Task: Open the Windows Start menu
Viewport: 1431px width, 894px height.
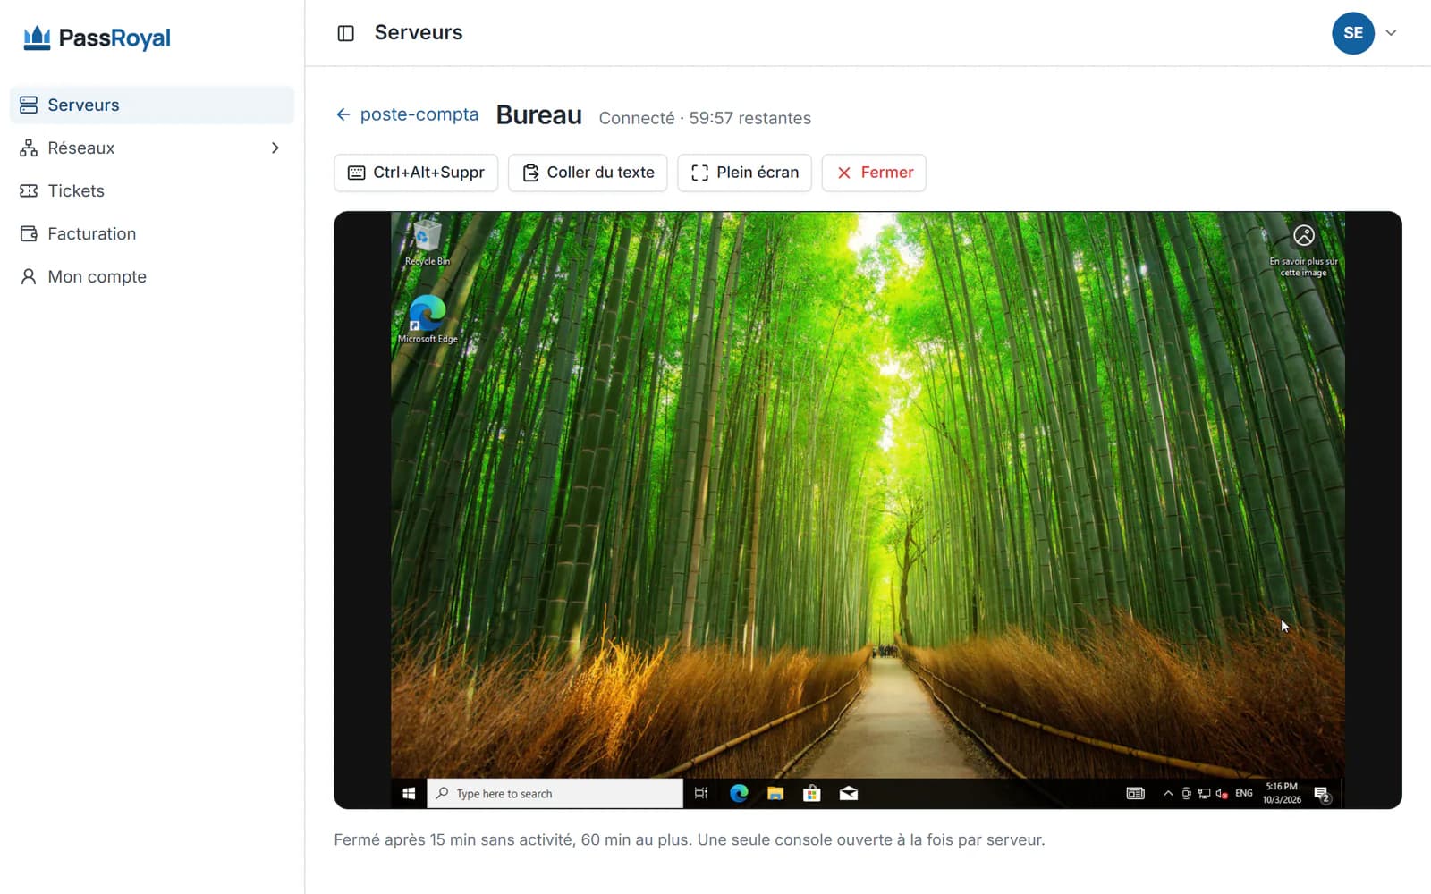Action: 409,793
